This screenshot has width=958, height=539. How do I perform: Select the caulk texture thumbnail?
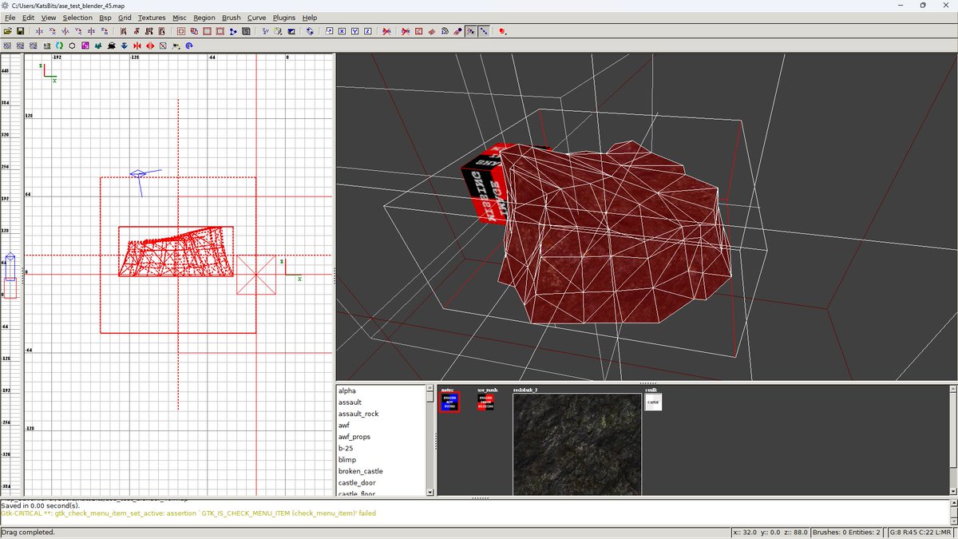click(653, 402)
